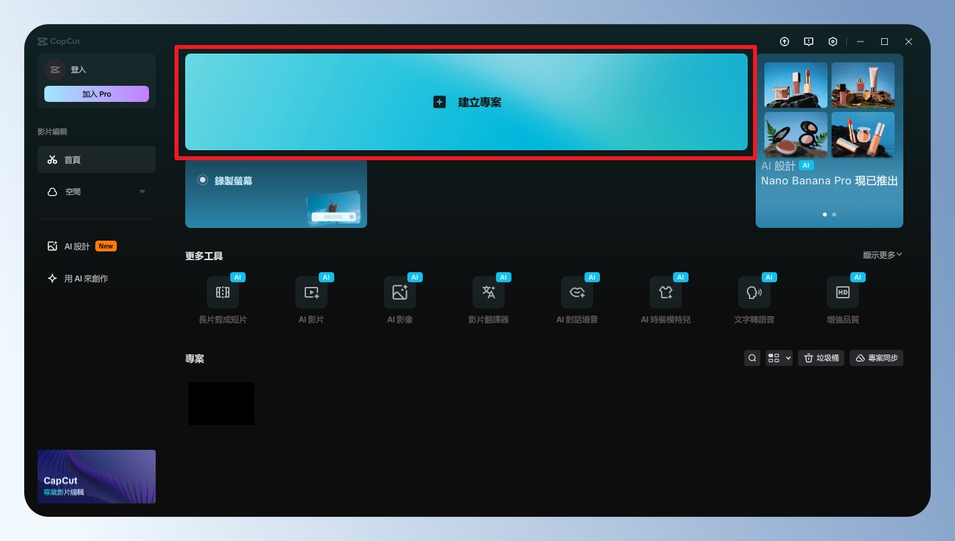Switch to second slide of promo banner
The width and height of the screenshot is (955, 541).
[834, 215]
